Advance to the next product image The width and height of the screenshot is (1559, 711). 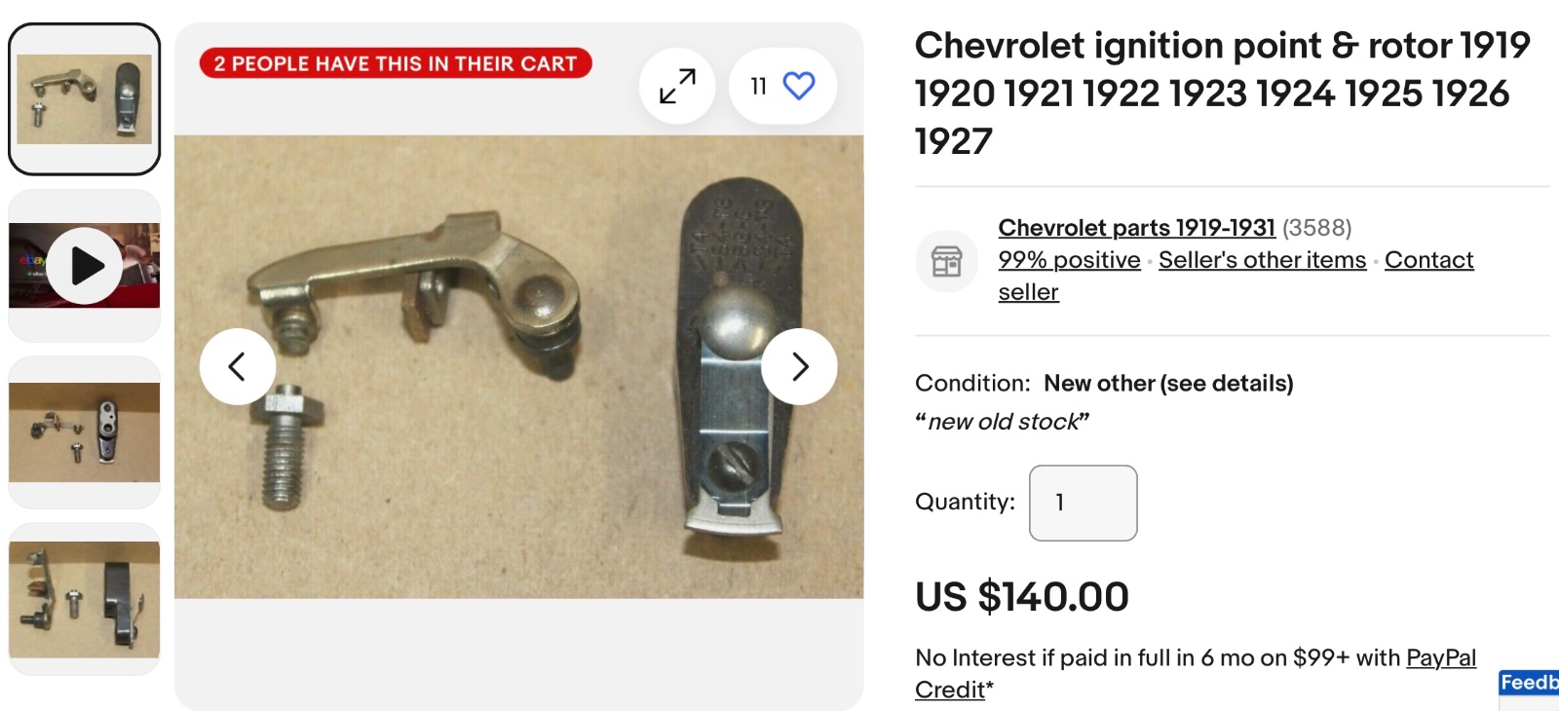(799, 366)
